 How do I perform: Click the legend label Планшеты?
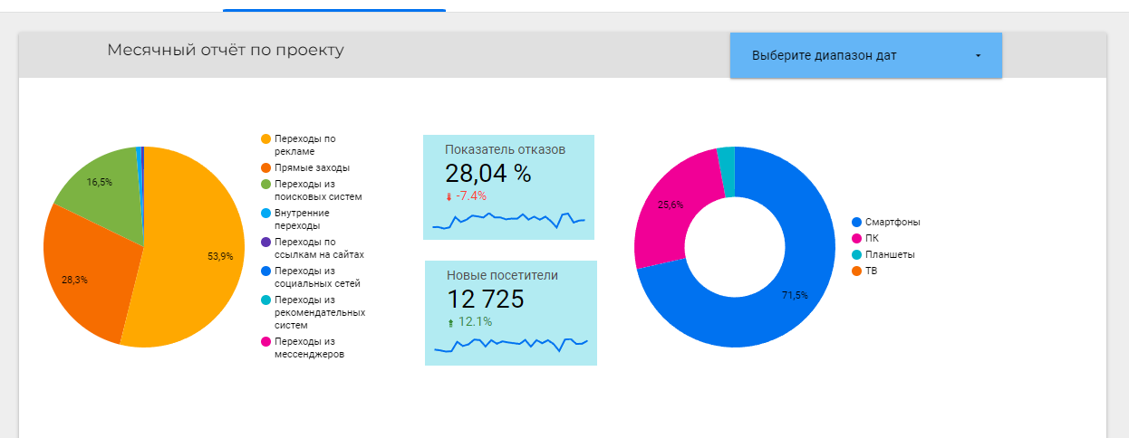point(890,254)
